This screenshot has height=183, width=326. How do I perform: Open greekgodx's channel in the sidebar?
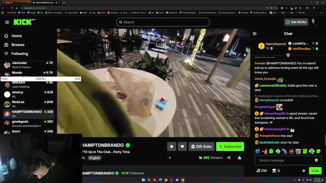click(29, 124)
